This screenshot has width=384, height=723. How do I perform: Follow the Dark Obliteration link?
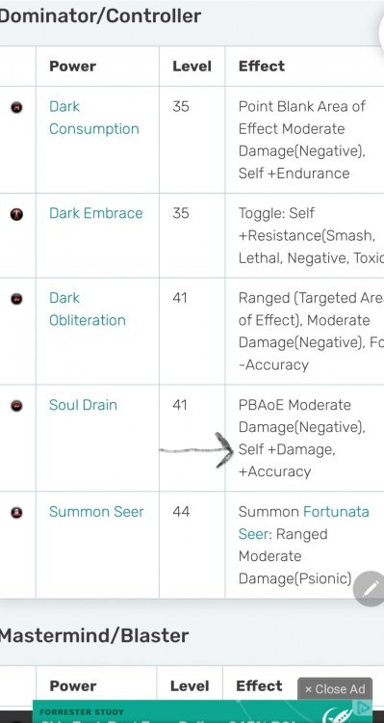tap(87, 308)
